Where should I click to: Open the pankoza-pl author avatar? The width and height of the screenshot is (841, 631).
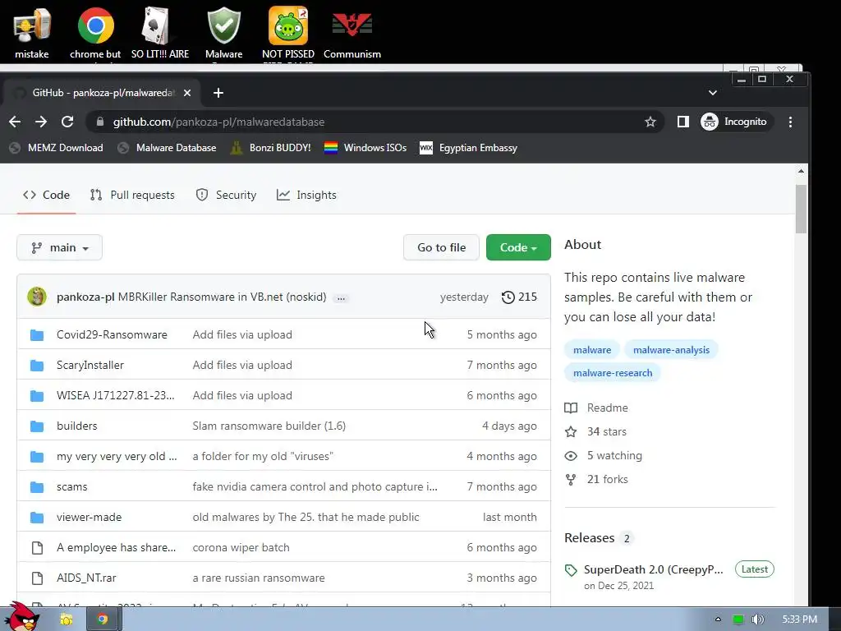[37, 297]
